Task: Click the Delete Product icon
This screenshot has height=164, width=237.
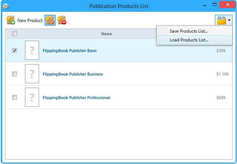Action: pyautogui.click(x=62, y=20)
